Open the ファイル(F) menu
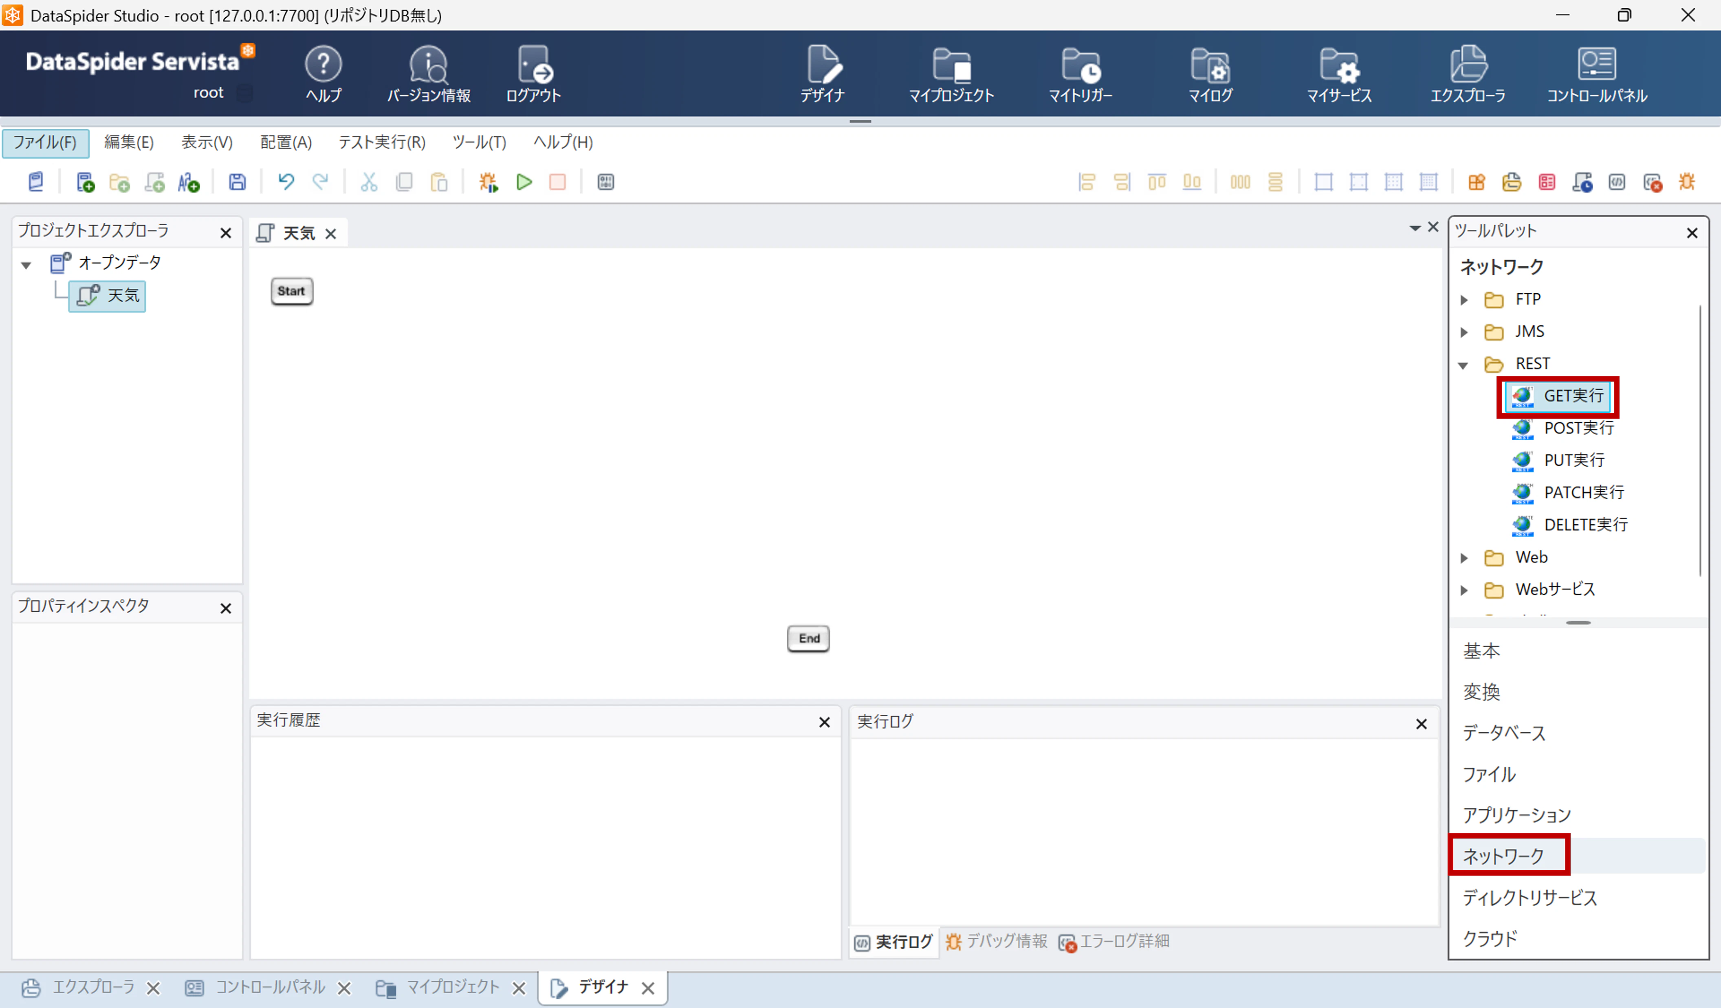 pyautogui.click(x=45, y=143)
